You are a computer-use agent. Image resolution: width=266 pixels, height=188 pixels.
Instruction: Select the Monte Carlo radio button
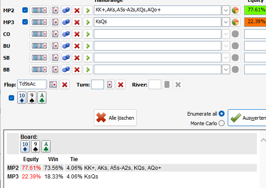pos(221,123)
